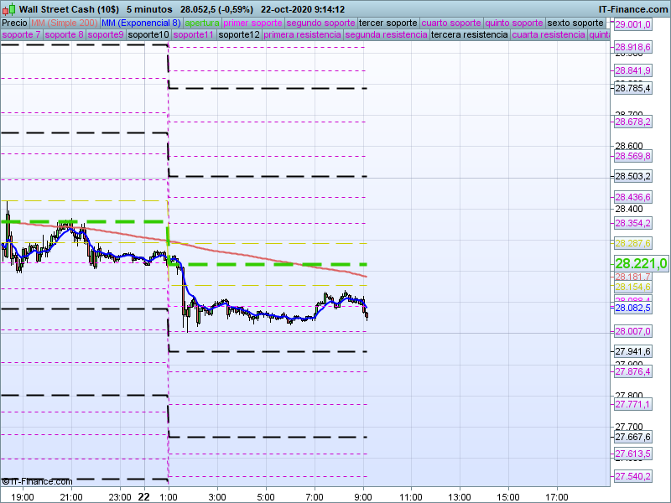Click the blue 28.082,5 EMA value label
The image size is (671, 503).
click(633, 308)
